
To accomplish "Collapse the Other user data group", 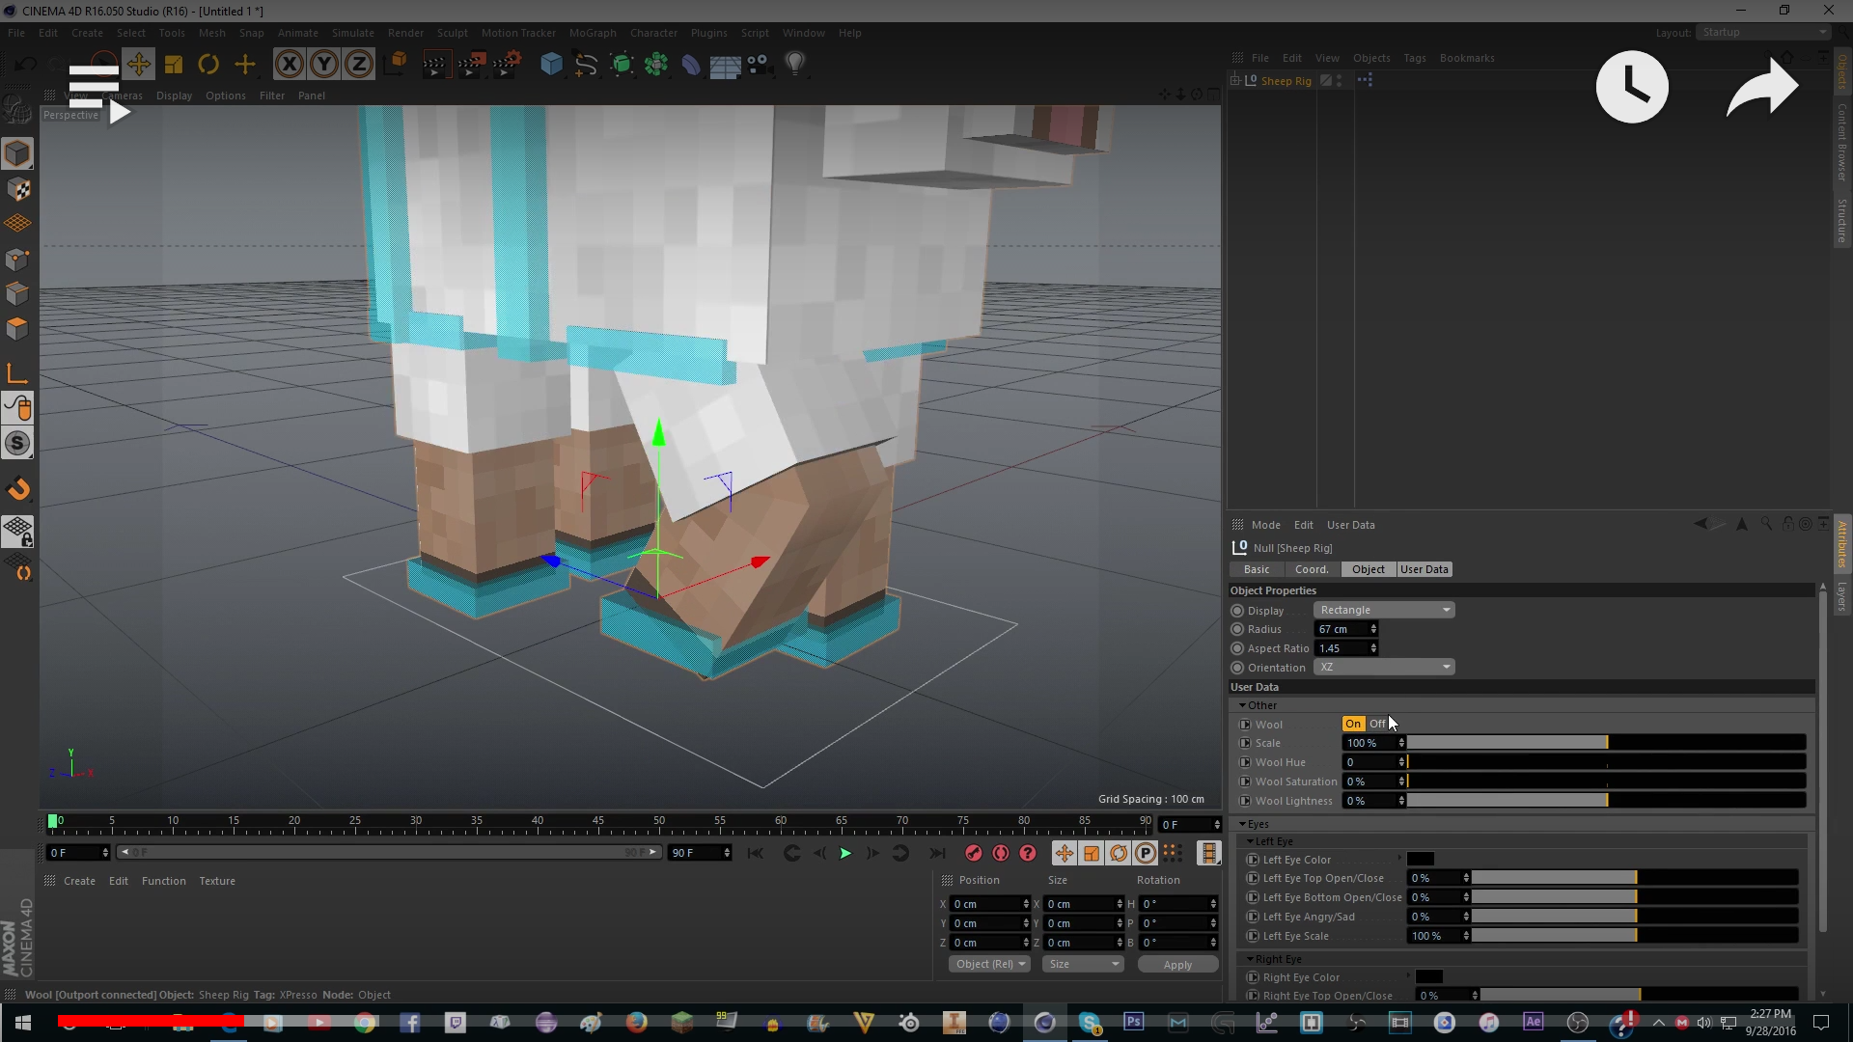I will pos(1242,705).
